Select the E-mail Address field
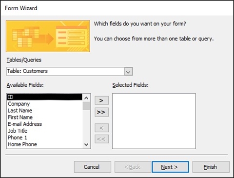This screenshot has width=234, height=178. [44, 124]
